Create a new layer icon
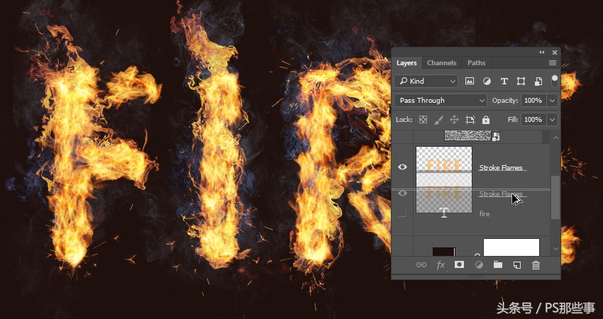 click(x=517, y=265)
